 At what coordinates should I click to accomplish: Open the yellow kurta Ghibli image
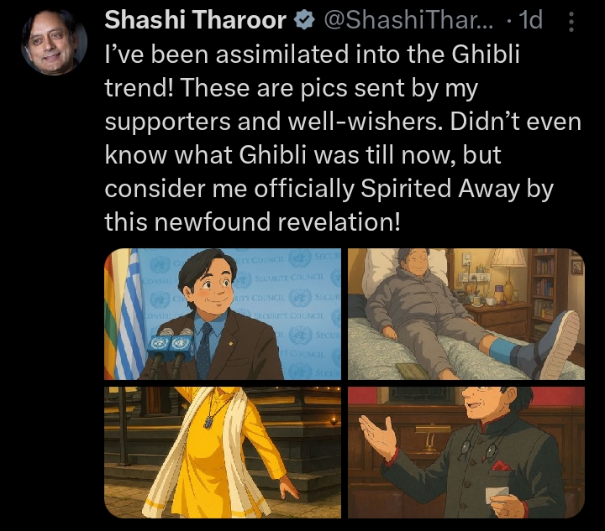pos(223,452)
